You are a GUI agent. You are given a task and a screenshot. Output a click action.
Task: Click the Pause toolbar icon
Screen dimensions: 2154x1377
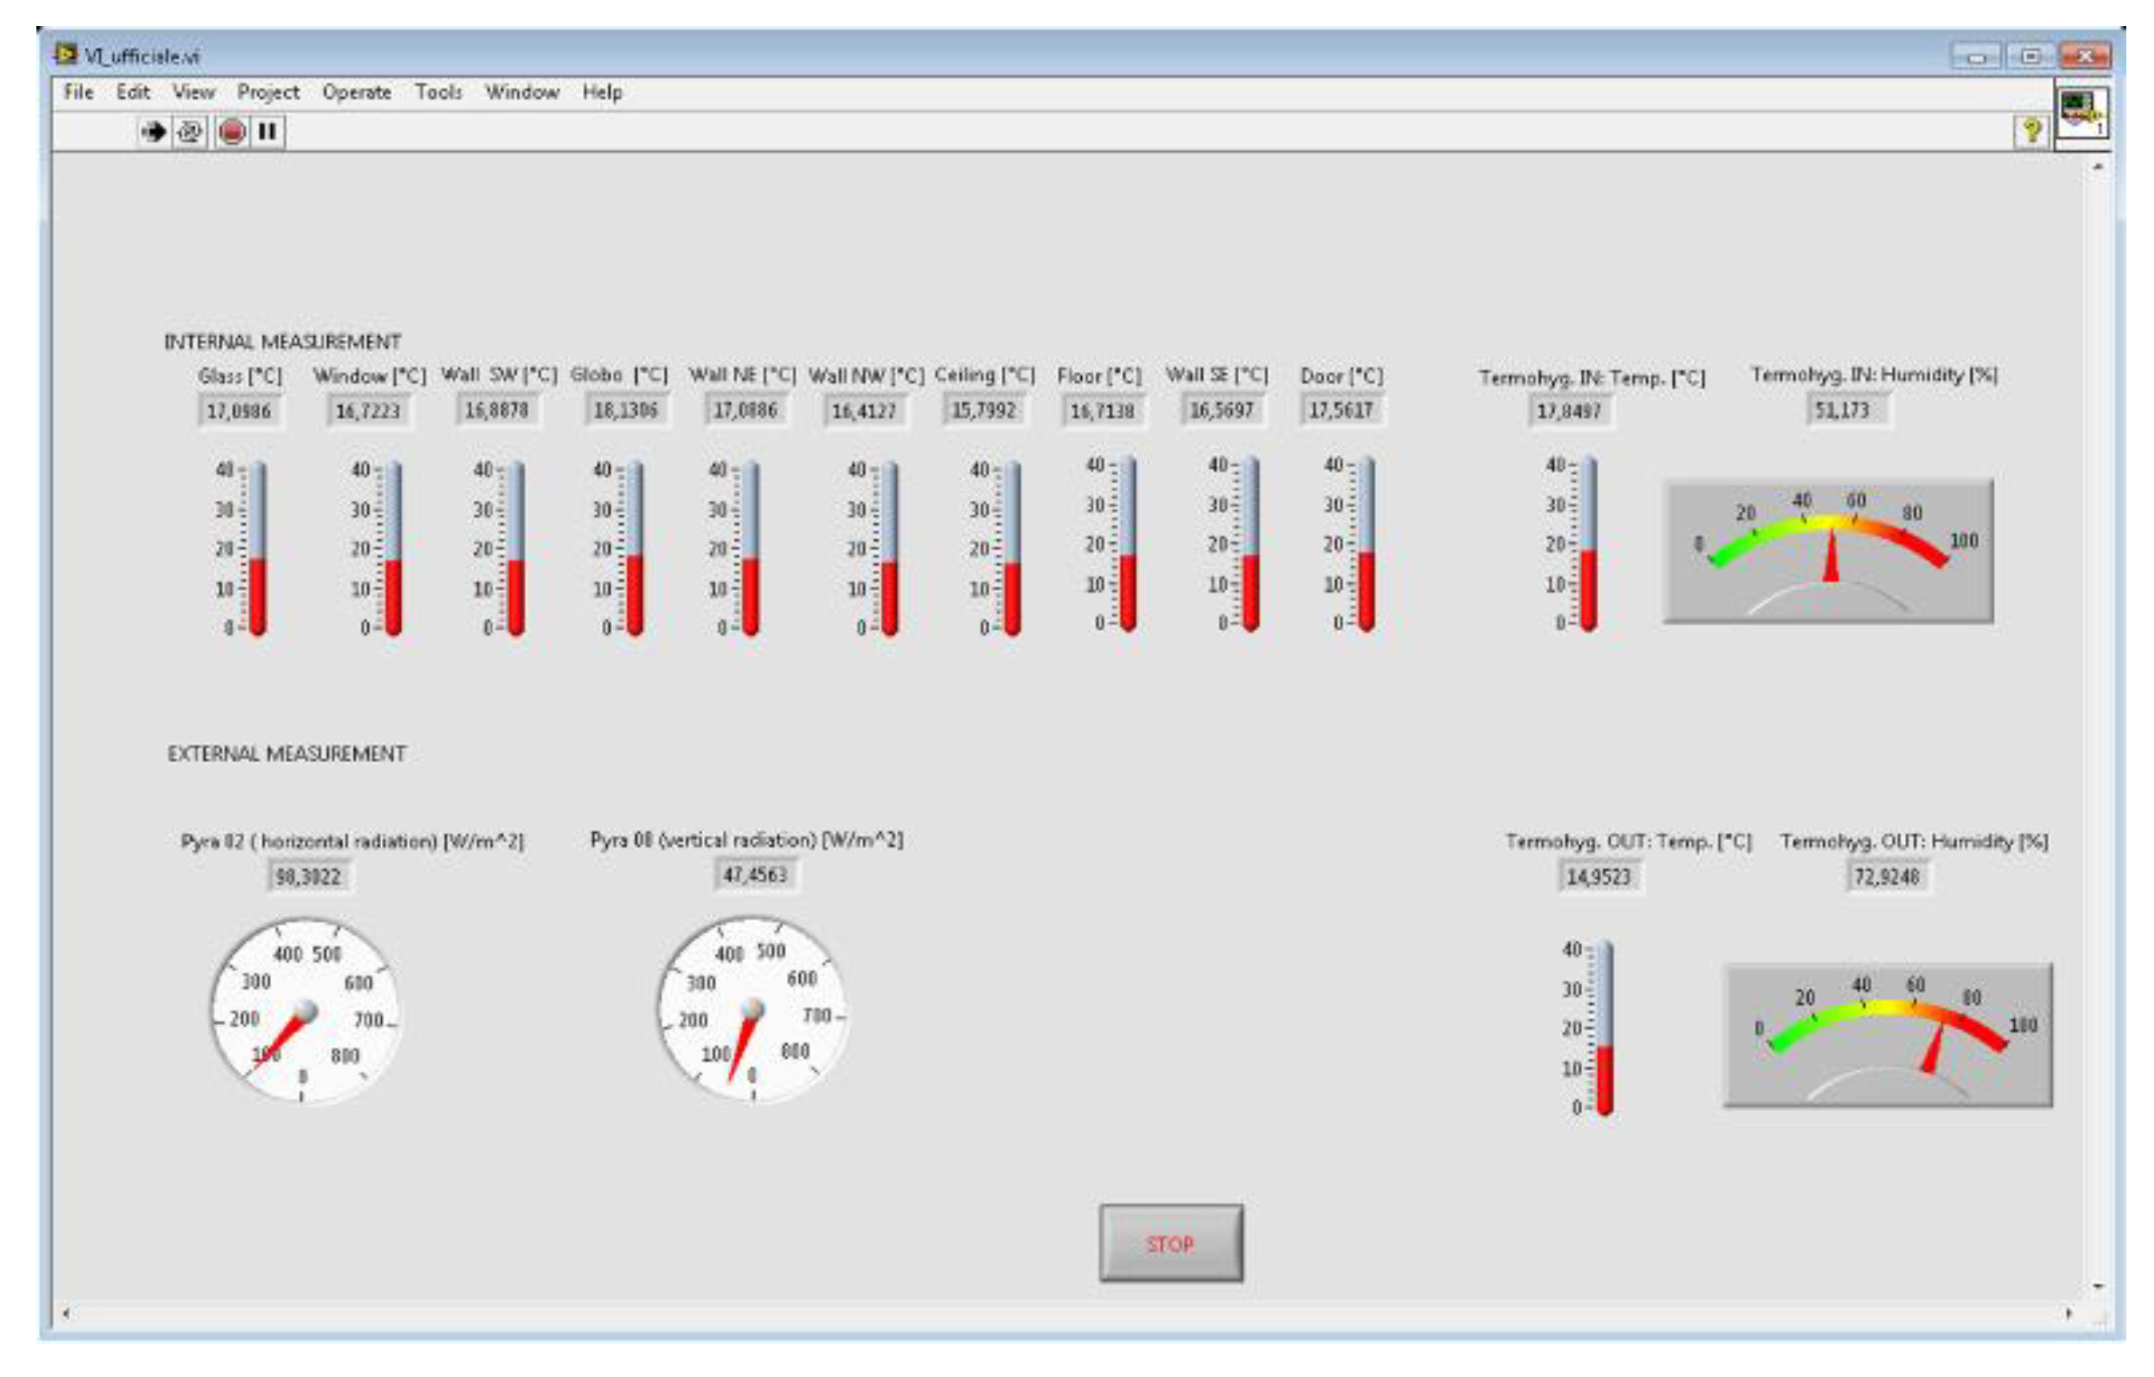(266, 132)
